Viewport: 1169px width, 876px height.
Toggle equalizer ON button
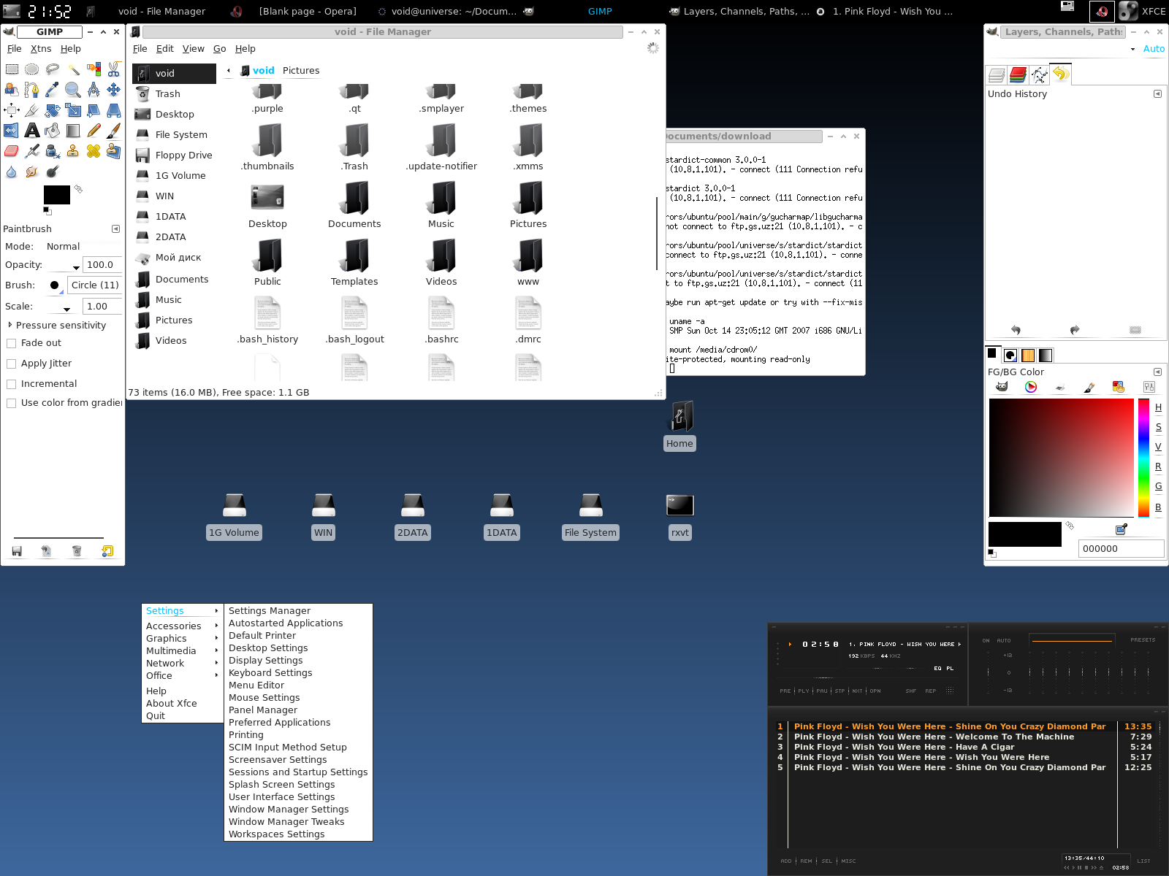pos(986,640)
